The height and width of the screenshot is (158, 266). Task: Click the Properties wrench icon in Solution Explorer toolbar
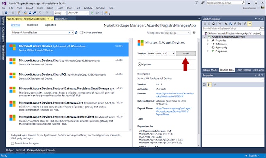(245, 24)
